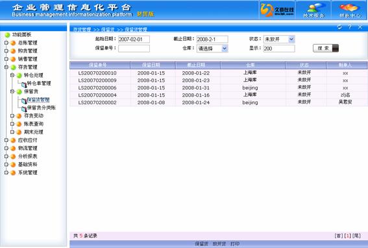Click the green orb beside 转仓处理
The width and height of the screenshot is (368, 248).
tap(19, 75)
